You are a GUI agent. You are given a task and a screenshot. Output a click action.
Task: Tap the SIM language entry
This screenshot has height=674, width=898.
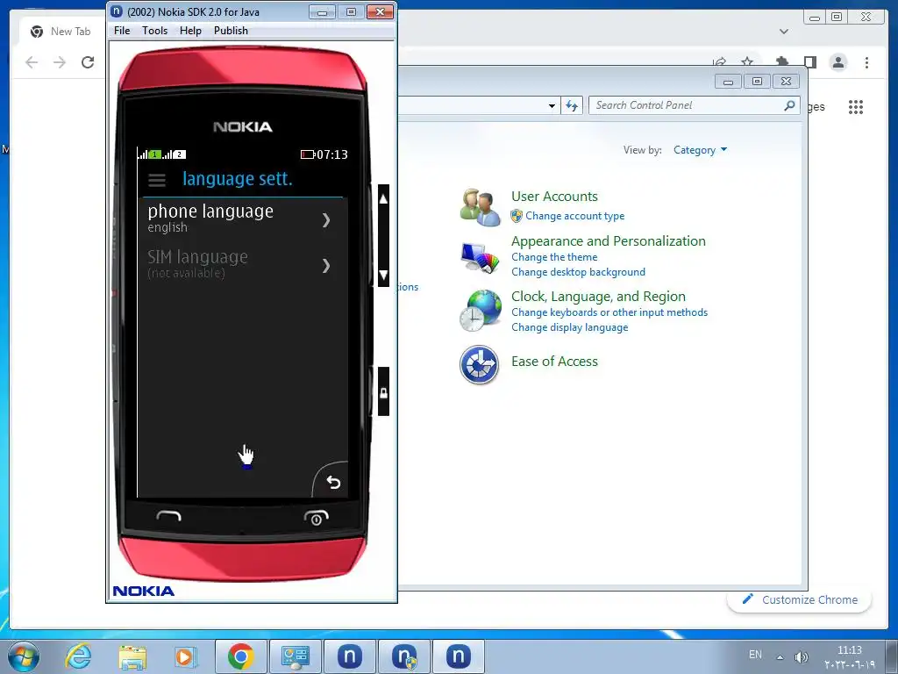click(x=242, y=264)
